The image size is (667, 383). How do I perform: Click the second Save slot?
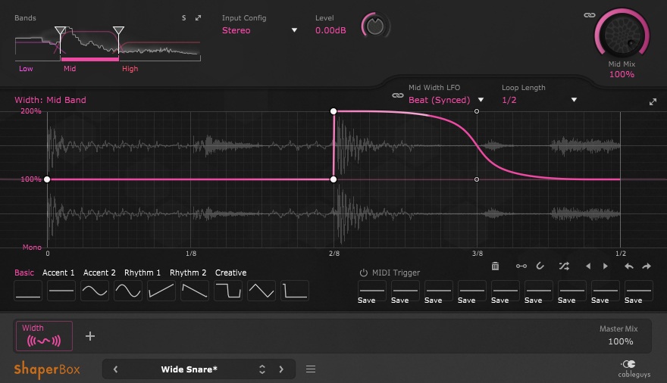pyautogui.click(x=405, y=292)
